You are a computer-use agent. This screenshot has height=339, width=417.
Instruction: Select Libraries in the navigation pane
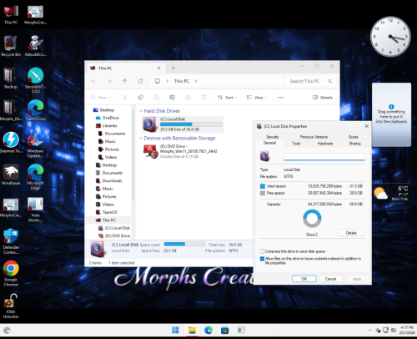point(109,125)
